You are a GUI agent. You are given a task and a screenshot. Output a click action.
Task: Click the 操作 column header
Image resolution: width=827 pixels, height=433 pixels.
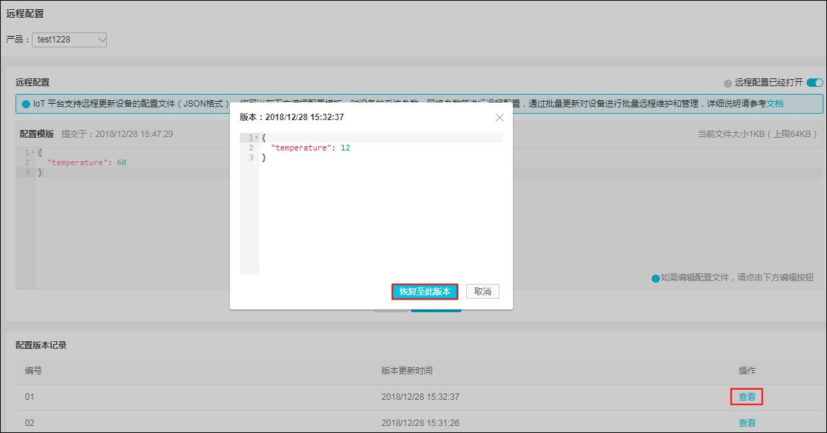[x=747, y=370]
